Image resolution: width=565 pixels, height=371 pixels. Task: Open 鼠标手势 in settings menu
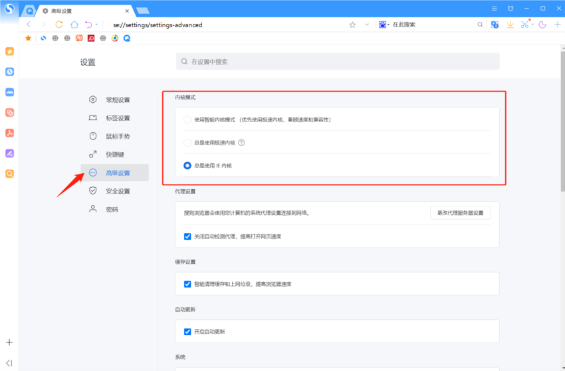(x=114, y=136)
